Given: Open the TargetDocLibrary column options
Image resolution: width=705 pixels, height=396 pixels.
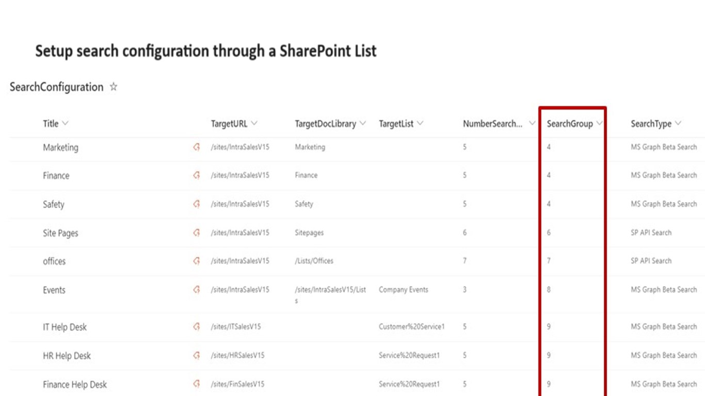Looking at the screenshot, I should click(363, 124).
